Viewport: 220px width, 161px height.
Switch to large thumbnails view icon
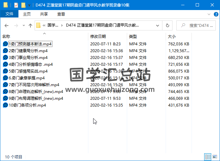215,157
